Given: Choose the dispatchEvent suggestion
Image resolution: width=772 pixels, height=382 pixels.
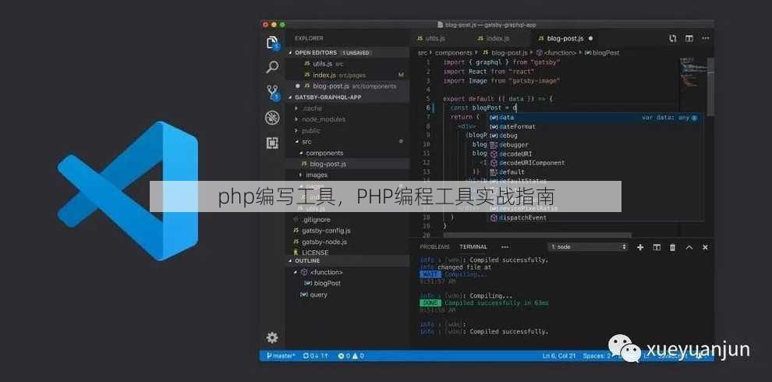Looking at the screenshot, I should (595, 218).
